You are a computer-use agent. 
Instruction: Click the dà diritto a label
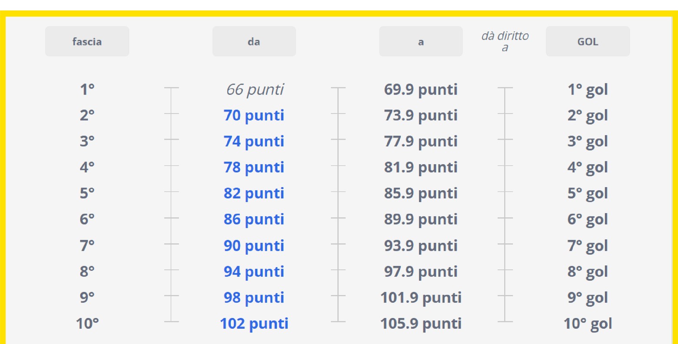point(505,41)
